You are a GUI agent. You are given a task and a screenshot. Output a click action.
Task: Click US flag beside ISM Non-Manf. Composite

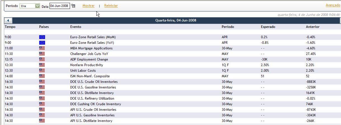(42, 76)
